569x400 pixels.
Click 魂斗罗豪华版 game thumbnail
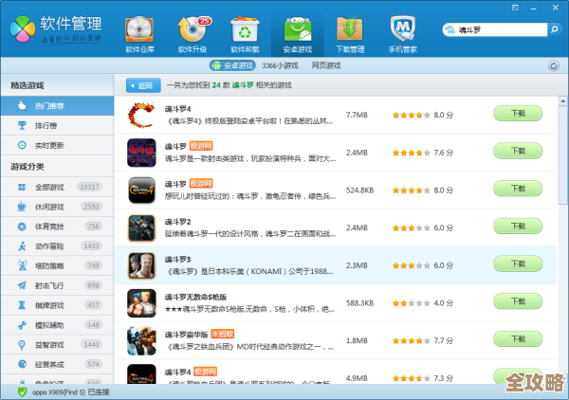pos(141,340)
